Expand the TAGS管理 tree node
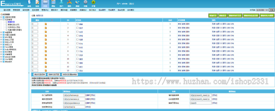This screenshot has width=275, height=111. (x=1, y=47)
